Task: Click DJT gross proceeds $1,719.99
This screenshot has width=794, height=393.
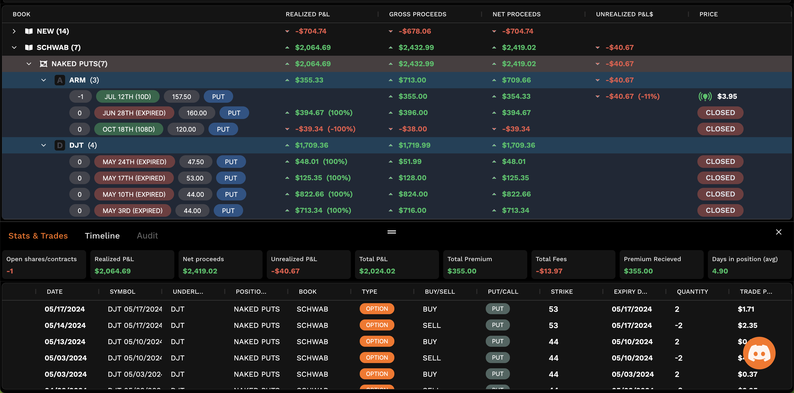Action: [414, 145]
